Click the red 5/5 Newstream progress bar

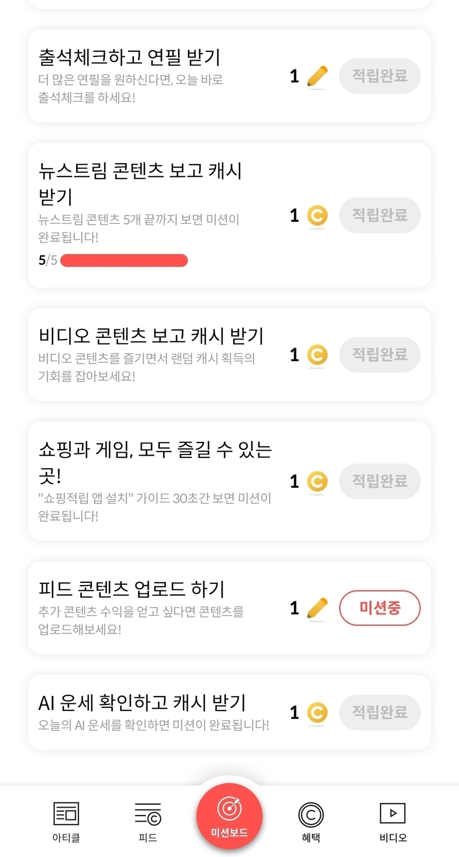click(x=124, y=260)
